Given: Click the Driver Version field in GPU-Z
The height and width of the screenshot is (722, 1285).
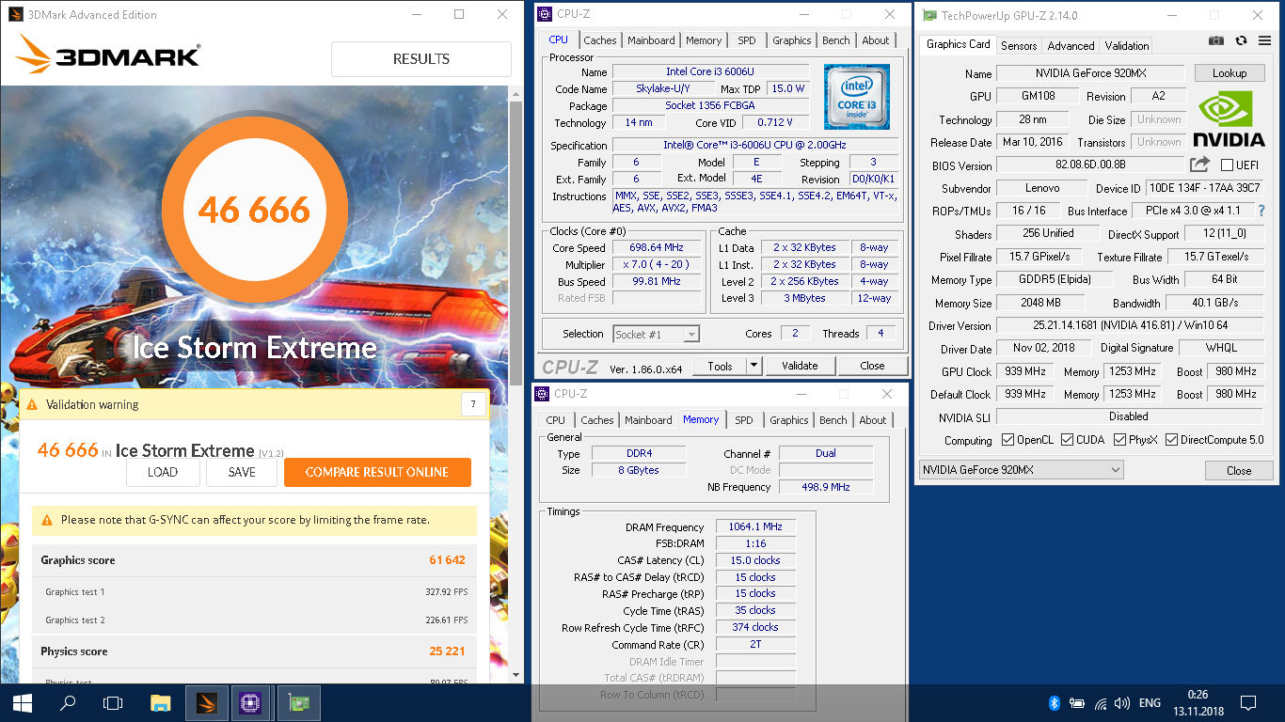Looking at the screenshot, I should point(1129,325).
